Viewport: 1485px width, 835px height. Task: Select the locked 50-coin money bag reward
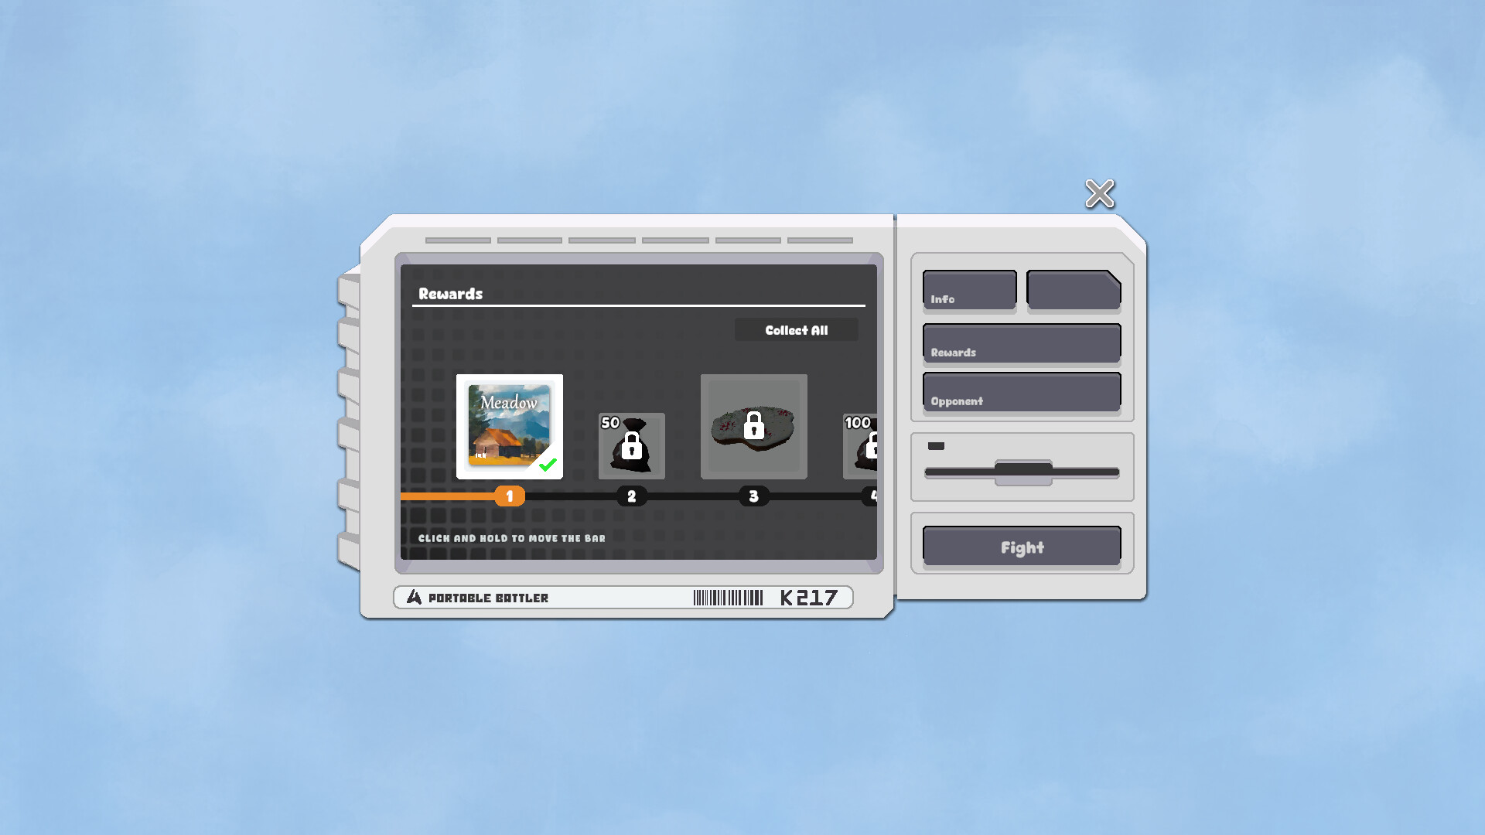632,447
